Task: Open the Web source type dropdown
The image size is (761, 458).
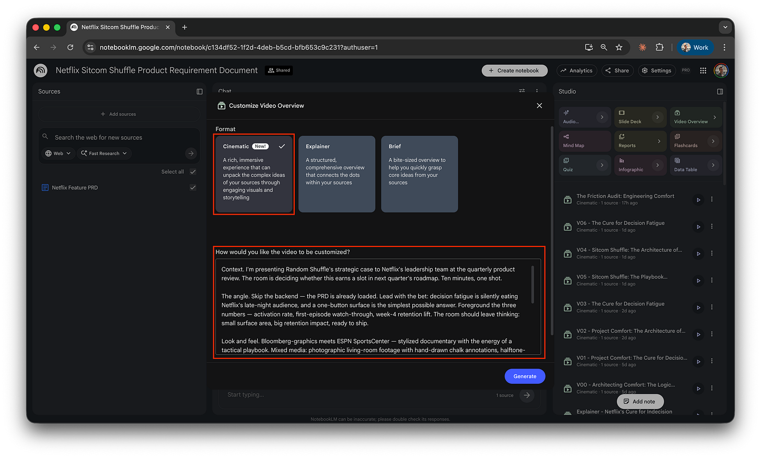Action: [x=58, y=154]
